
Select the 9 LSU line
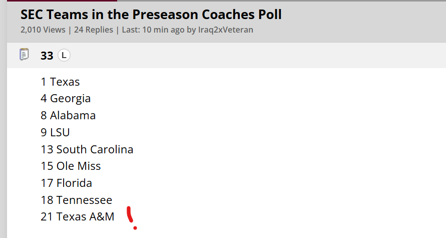point(55,132)
